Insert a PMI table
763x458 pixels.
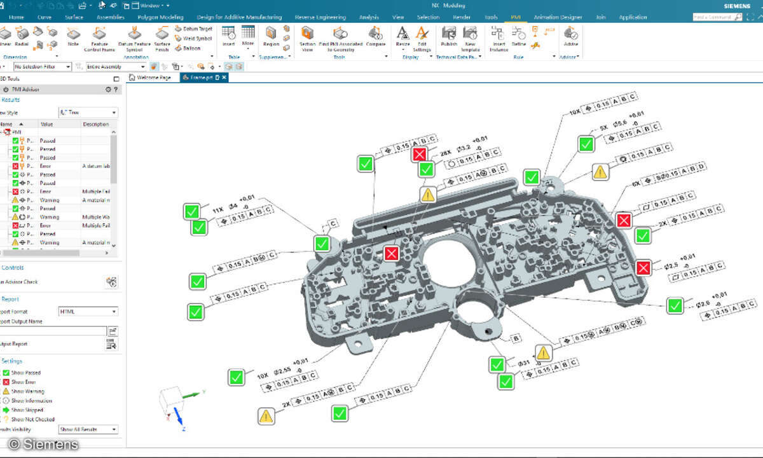[x=229, y=36]
